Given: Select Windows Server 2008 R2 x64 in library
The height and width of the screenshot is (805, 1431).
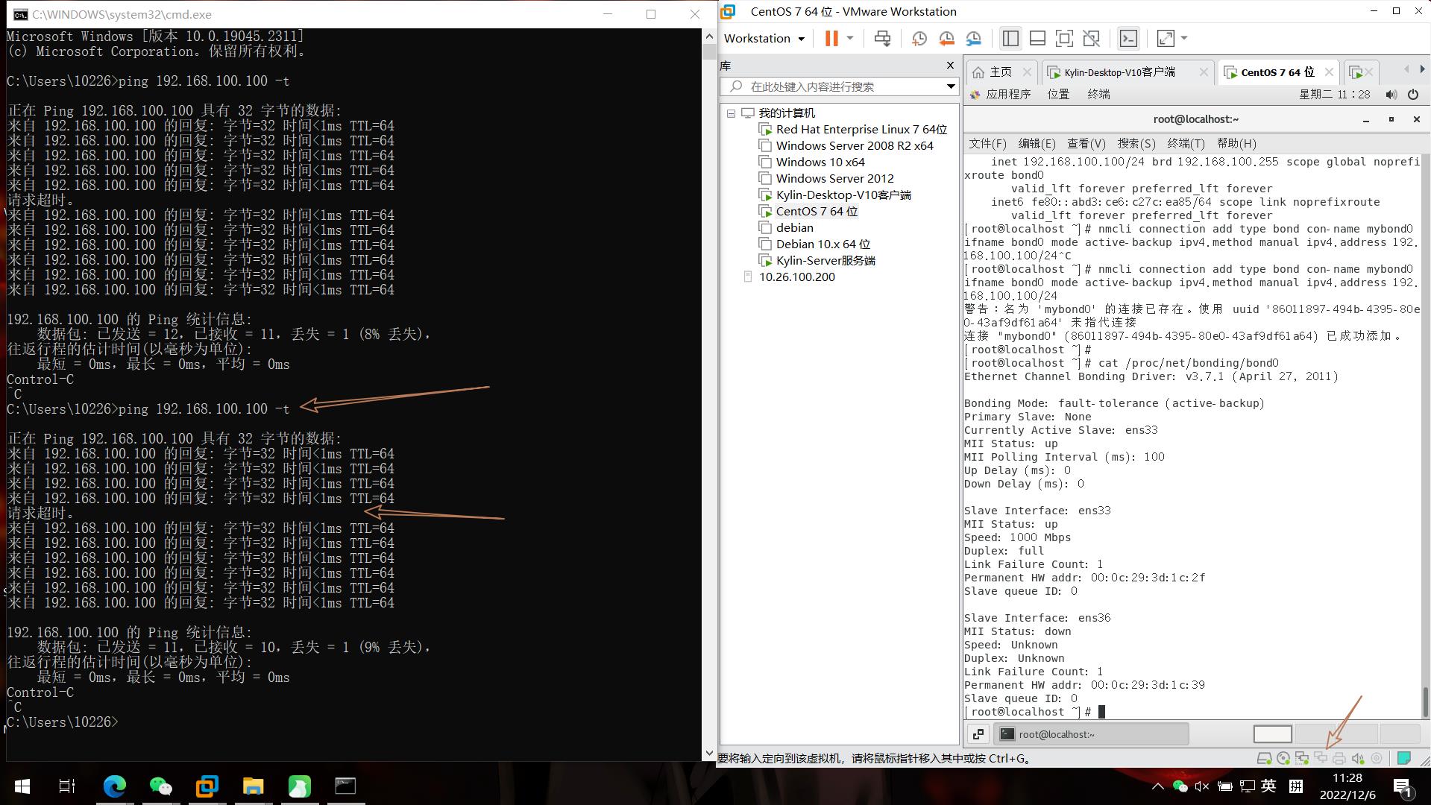Looking at the screenshot, I should 846,146.
